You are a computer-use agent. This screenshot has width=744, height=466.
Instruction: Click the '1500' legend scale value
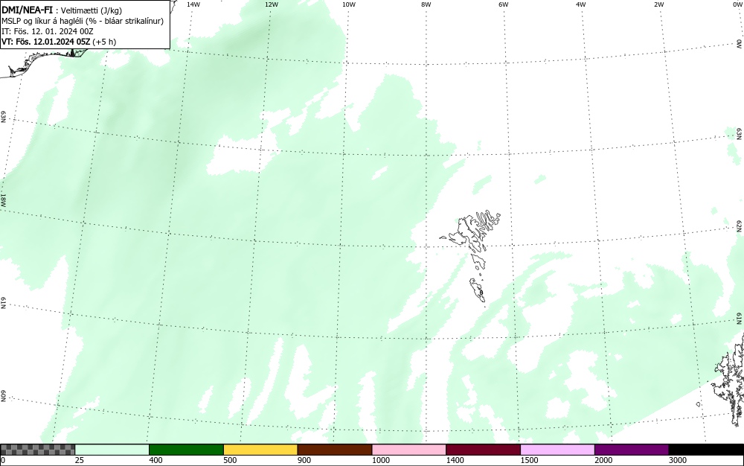pos(530,460)
